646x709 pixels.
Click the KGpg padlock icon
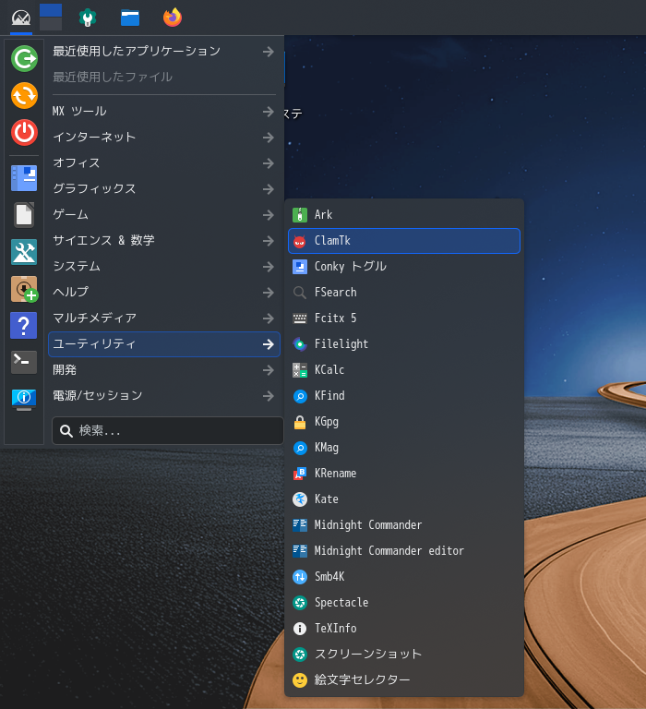300,422
